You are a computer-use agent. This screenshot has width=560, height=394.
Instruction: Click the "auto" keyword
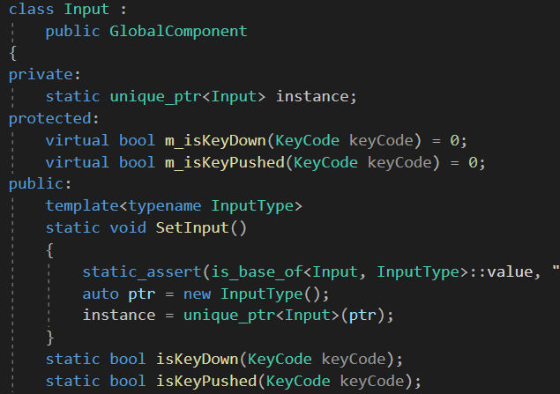pyautogui.click(x=101, y=294)
